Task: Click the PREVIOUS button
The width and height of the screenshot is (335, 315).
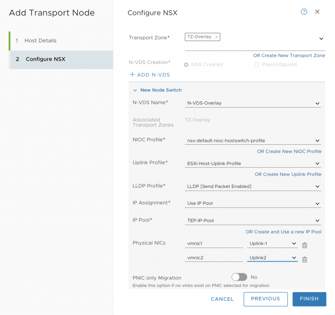Action: coord(266,299)
